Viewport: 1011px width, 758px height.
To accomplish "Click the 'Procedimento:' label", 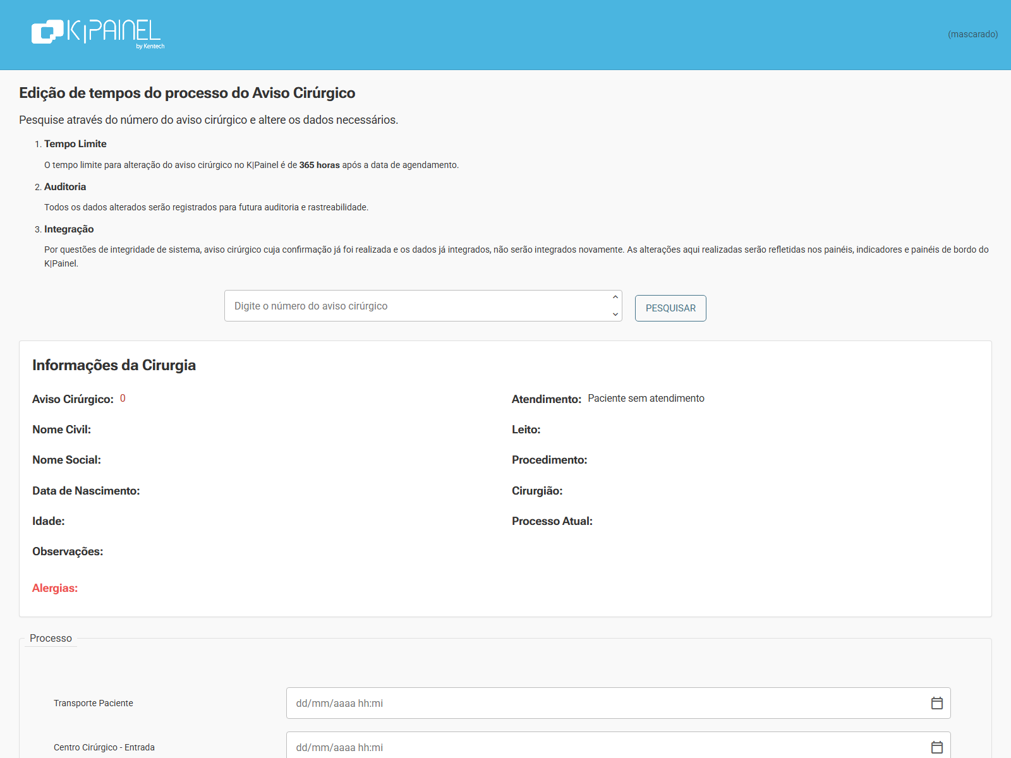I will [550, 460].
